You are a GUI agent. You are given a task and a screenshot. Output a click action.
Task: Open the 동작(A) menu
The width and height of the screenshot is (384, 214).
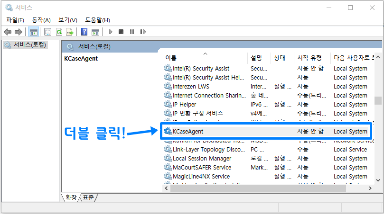coord(41,20)
